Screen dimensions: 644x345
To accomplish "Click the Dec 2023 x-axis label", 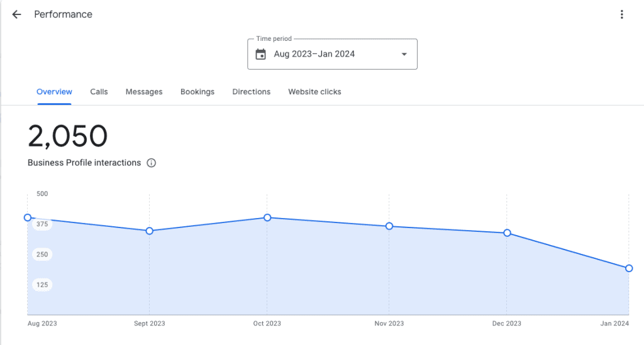I will coord(507,323).
